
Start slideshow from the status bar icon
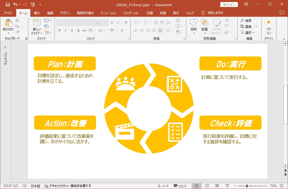pos(227,186)
